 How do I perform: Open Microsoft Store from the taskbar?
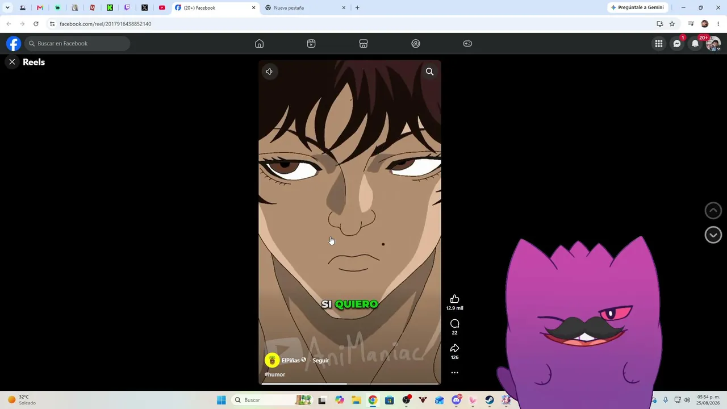390,400
